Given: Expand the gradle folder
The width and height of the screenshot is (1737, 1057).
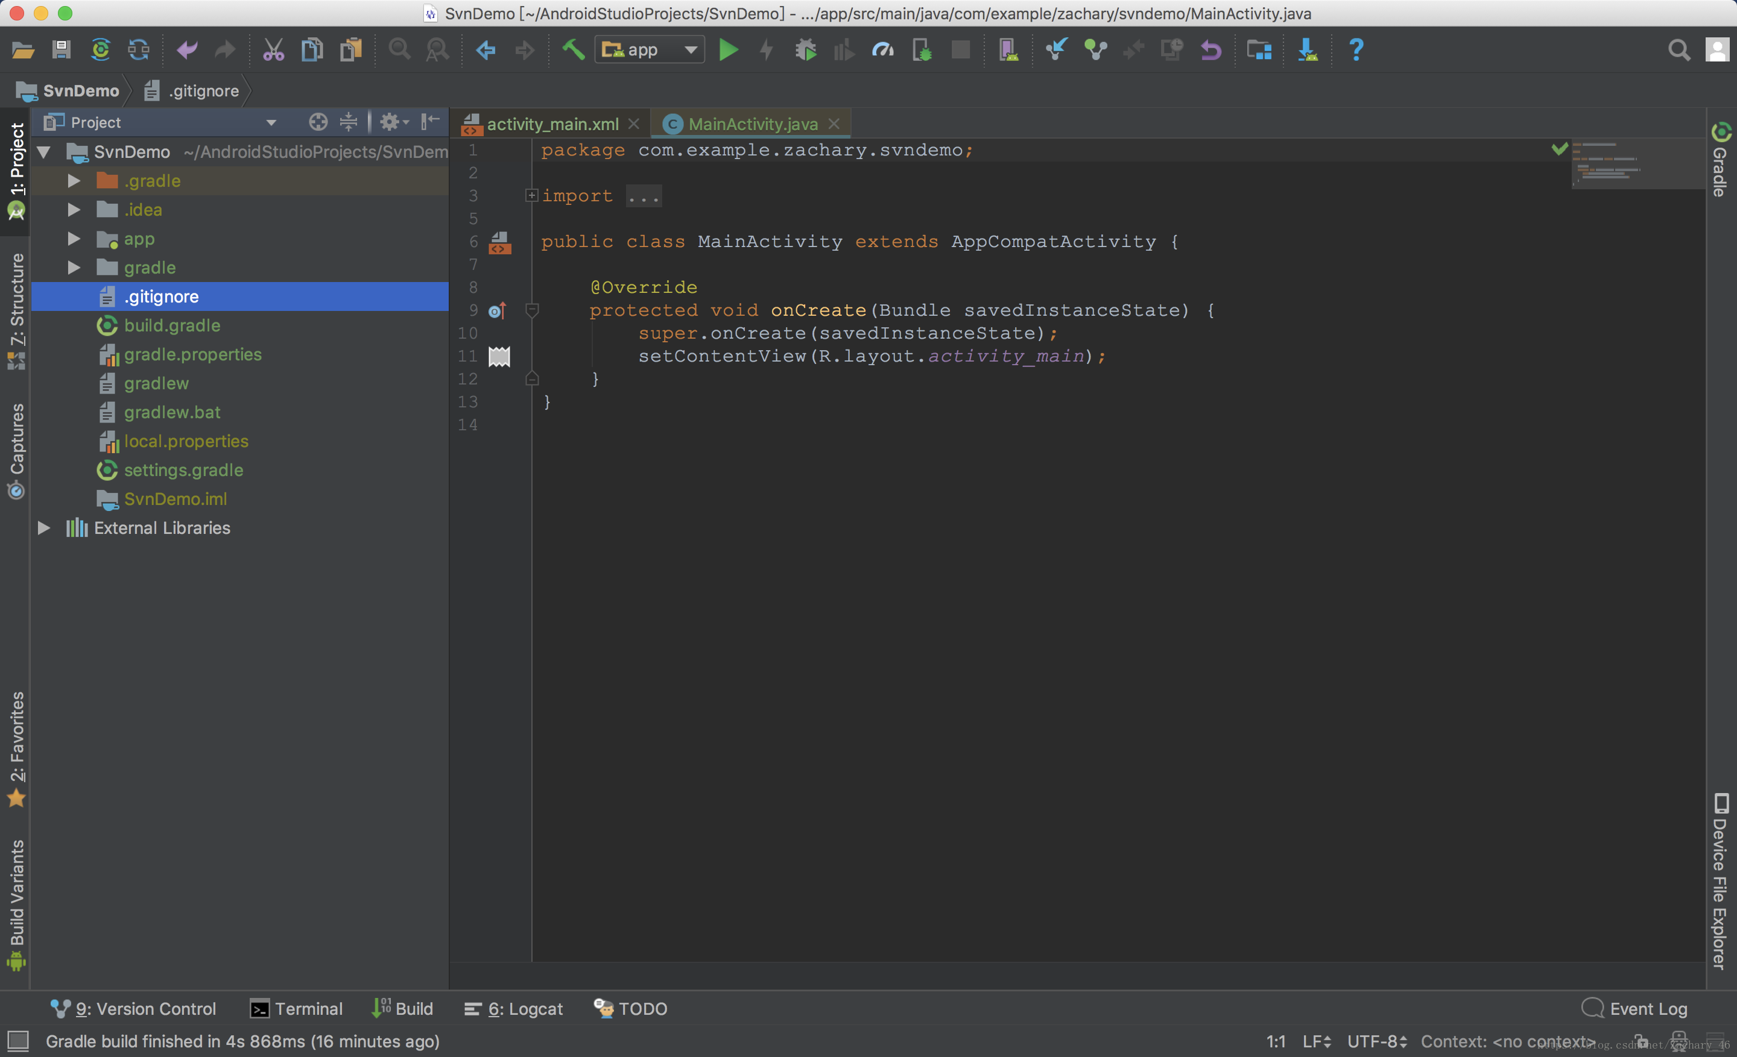Looking at the screenshot, I should click(x=74, y=267).
